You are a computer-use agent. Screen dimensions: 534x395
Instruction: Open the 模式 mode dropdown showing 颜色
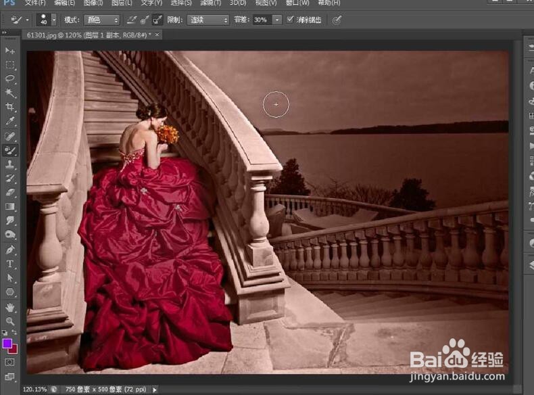click(102, 20)
